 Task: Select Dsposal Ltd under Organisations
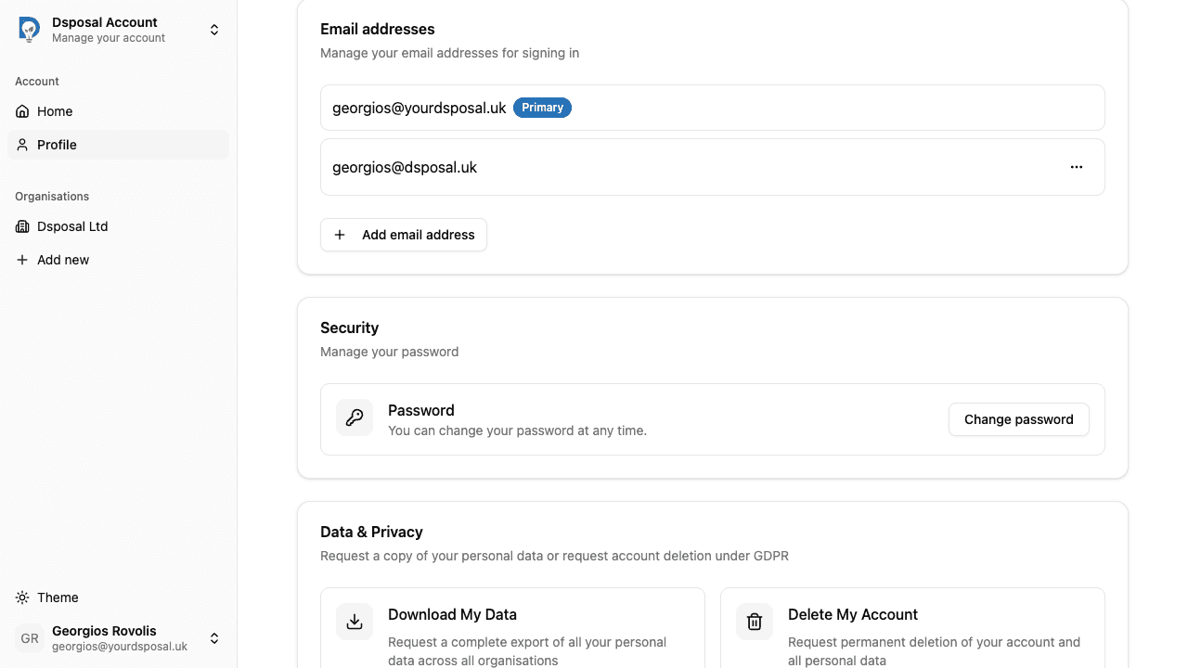[71, 225]
